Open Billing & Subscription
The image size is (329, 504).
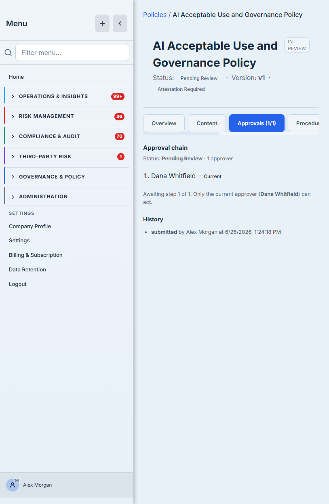[x=36, y=255]
